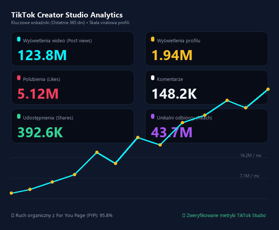This screenshot has width=279, height=230.
Task: Click the 14.2M / mc axis label
Action: pyautogui.click(x=251, y=155)
